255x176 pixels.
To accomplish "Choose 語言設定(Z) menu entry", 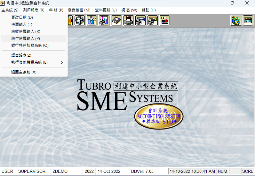I will 34,55.
